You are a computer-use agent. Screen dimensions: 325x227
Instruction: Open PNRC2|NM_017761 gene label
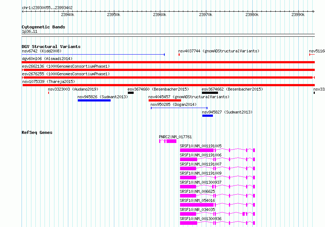175,137
